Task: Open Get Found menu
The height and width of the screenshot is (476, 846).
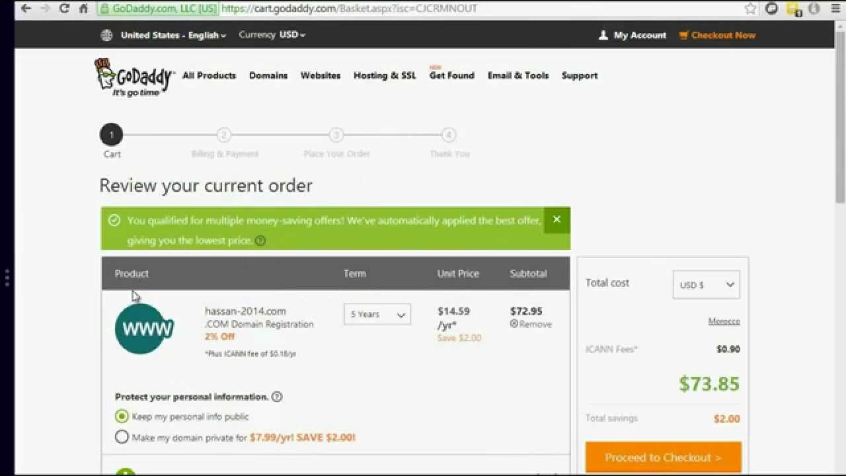Action: [x=452, y=75]
